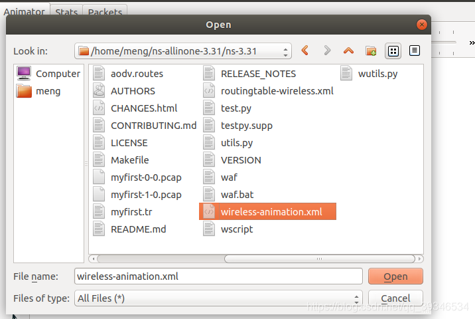Viewport: 475px width, 319px height.
Task: Click the scrollbar left arrow
Action: pyautogui.click(x=94, y=259)
